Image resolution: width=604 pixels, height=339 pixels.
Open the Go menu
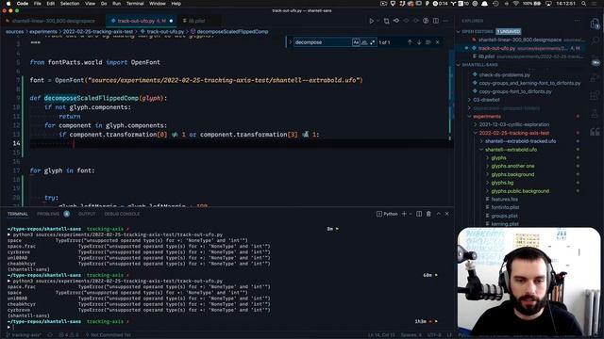(104, 4)
